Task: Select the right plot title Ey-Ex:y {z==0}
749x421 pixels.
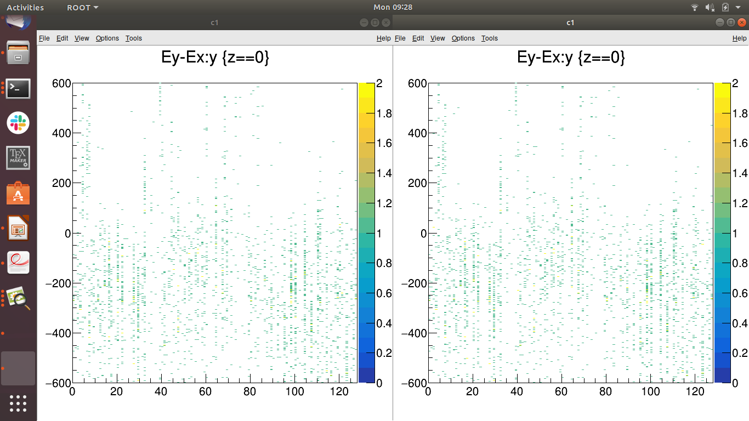Action: (x=571, y=58)
